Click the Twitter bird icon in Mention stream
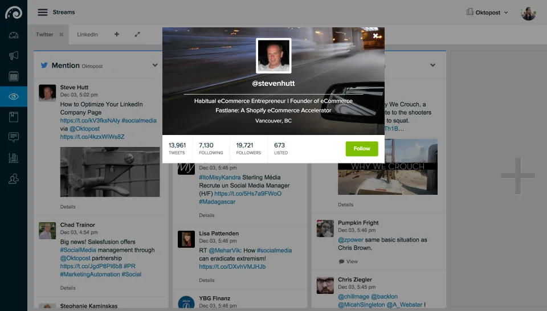Viewport: 547px width, 311px height. point(44,65)
